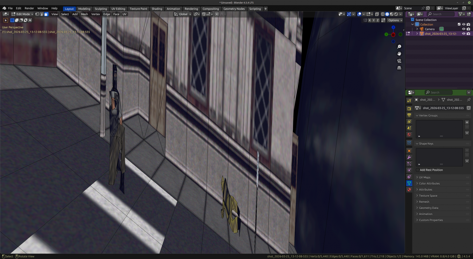This screenshot has height=259, width=473.
Task: Enable the Add Rest Position checkbox
Action: click(x=418, y=170)
